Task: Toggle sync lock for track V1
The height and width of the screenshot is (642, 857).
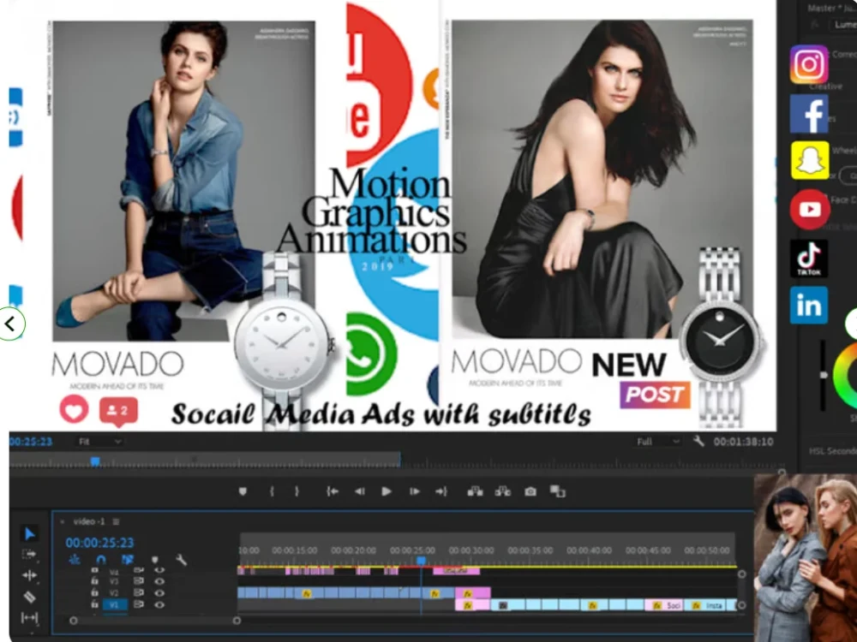Action: [139, 604]
